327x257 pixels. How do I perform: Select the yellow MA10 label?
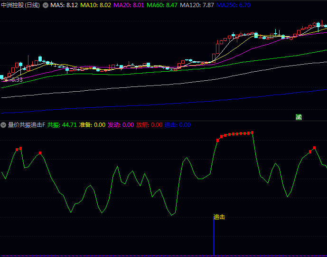95,5
